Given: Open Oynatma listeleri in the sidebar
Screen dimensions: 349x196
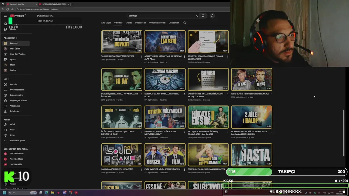Looking at the screenshot, I should tap(16, 90).
